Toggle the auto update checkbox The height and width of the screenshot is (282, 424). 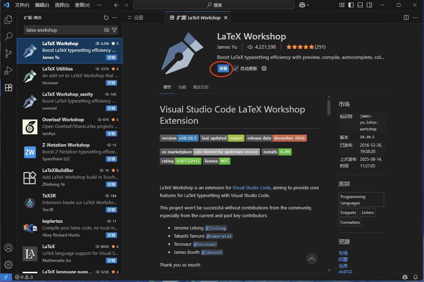coord(236,68)
